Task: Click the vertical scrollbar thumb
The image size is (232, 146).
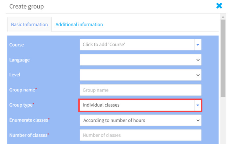Action: click(223, 58)
